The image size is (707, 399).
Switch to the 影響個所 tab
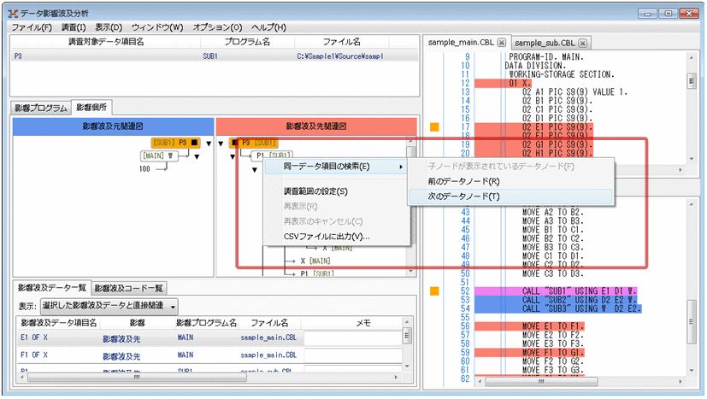91,108
